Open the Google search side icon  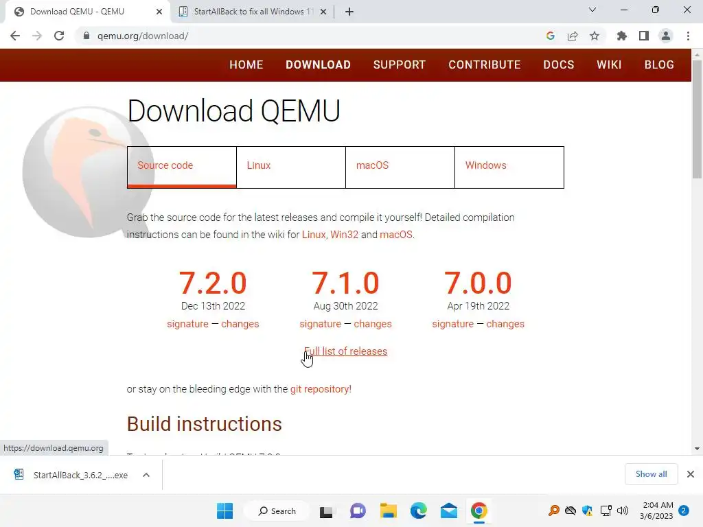point(551,36)
